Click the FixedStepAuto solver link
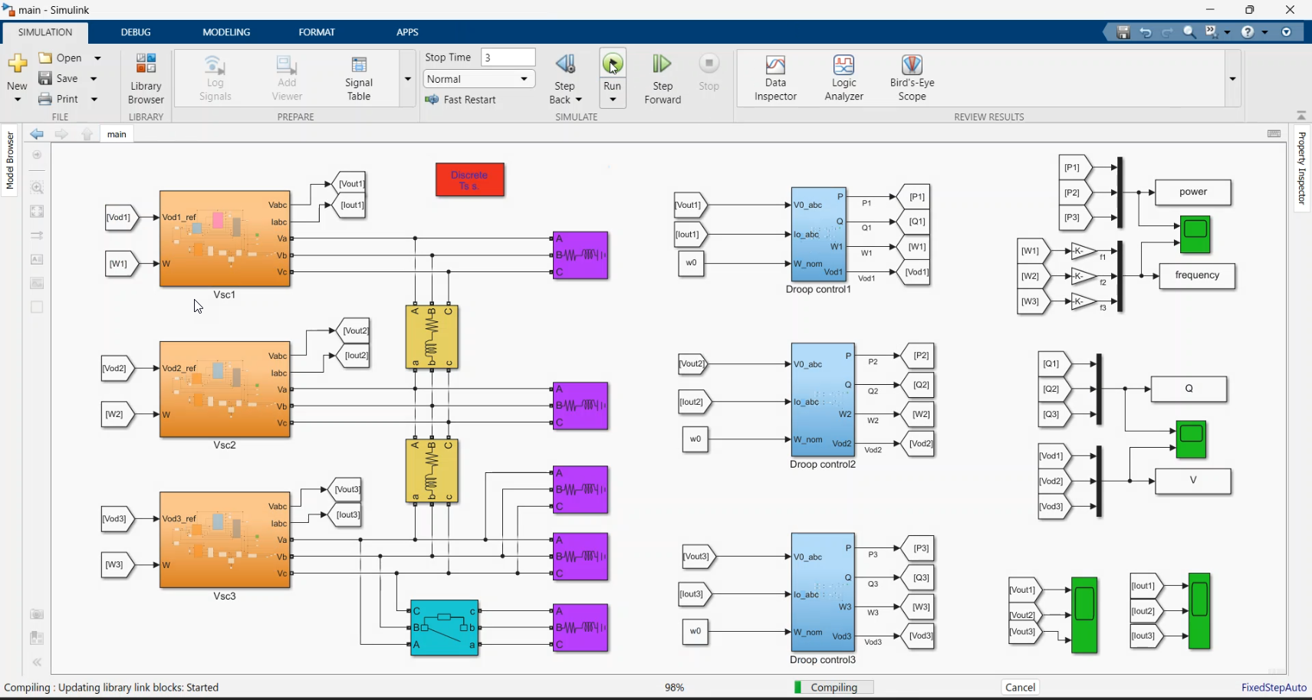 click(1274, 687)
